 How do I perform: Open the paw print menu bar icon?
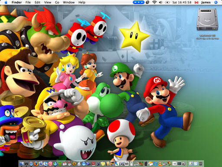147,2
